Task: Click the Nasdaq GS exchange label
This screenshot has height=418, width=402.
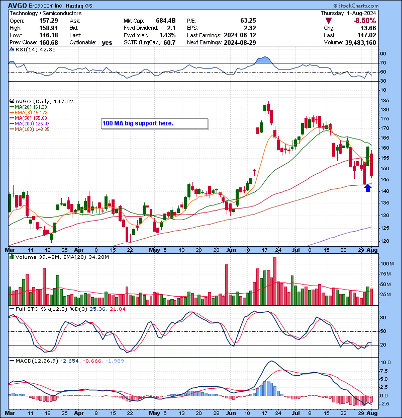Action: point(79,6)
